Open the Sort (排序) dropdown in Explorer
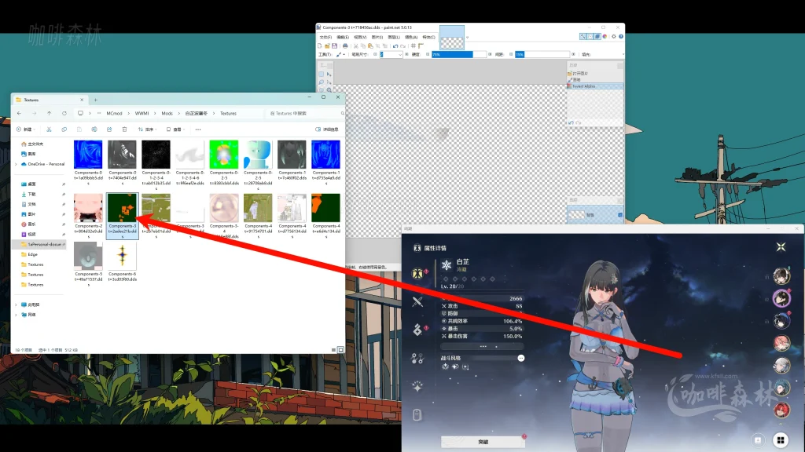805x452 pixels. pos(147,129)
